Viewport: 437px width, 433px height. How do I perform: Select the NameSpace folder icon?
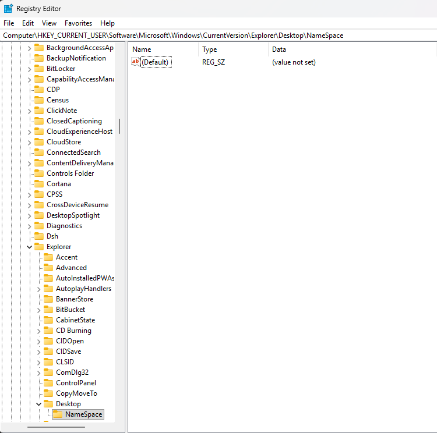point(58,414)
